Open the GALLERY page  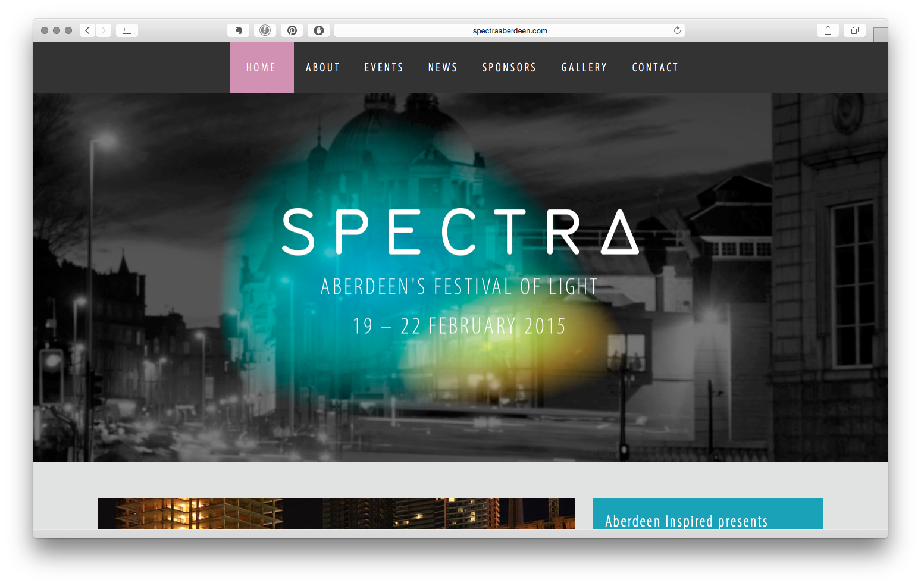click(x=584, y=68)
